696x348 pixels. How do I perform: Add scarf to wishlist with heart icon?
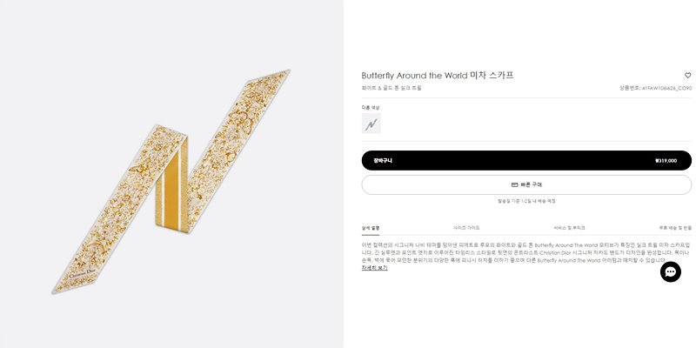coord(687,76)
